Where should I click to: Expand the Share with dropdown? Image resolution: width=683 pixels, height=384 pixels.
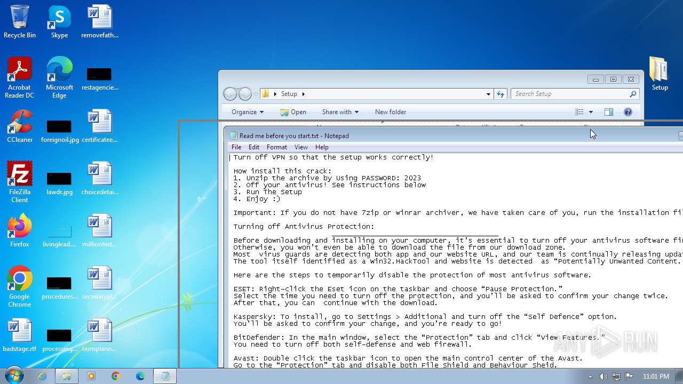(x=340, y=112)
